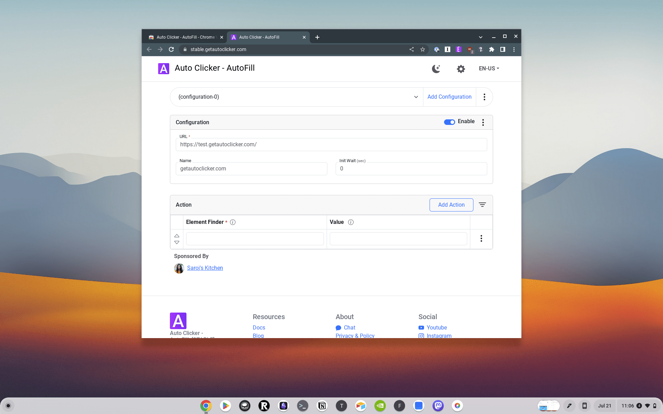Move action row down arrow

(177, 242)
